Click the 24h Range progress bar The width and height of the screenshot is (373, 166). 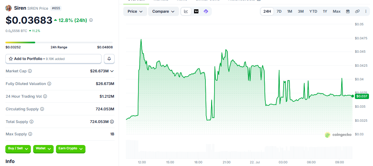pyautogui.click(x=59, y=43)
